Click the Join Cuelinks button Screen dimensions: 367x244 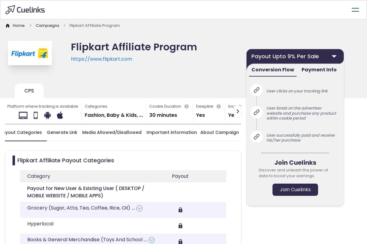(x=295, y=190)
